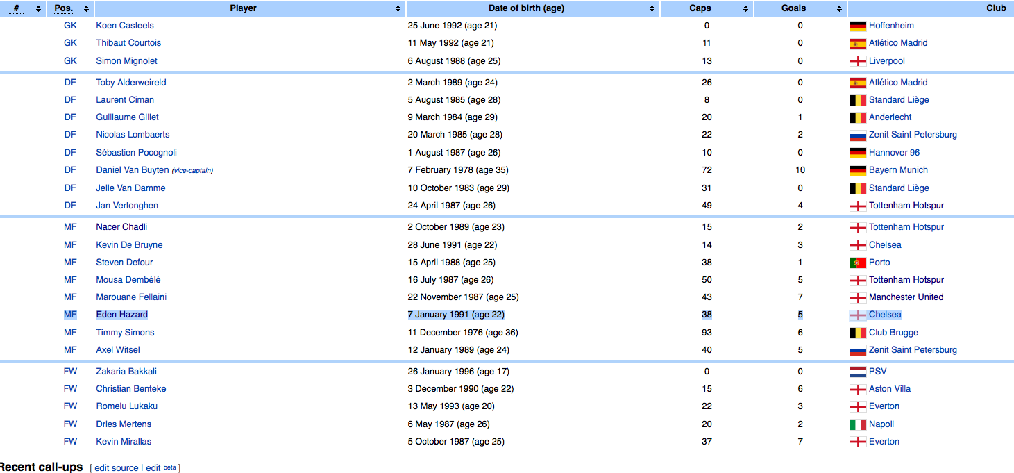This screenshot has height=473, width=1014.
Task: Click the Club column header
Action: pyautogui.click(x=996, y=9)
